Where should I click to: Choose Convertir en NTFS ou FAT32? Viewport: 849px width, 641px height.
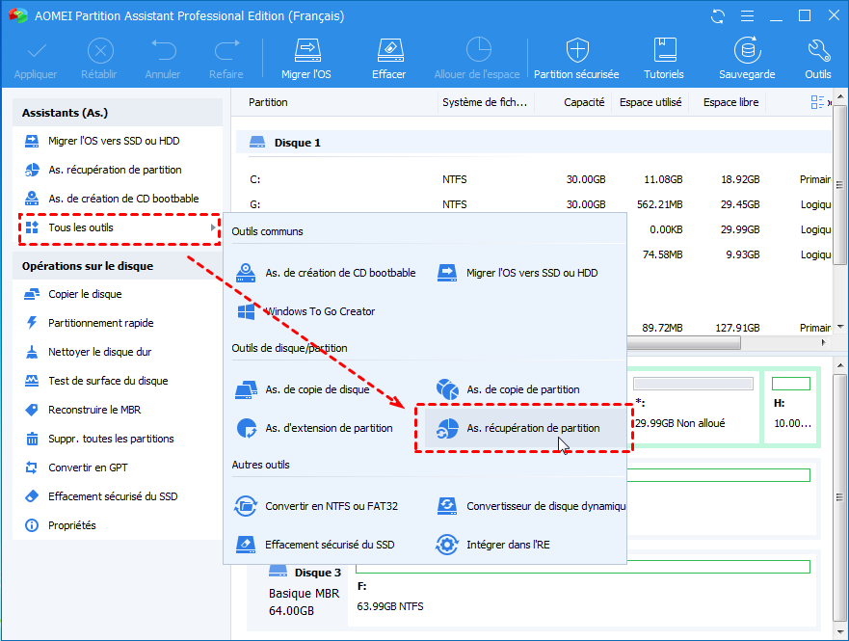click(317, 506)
